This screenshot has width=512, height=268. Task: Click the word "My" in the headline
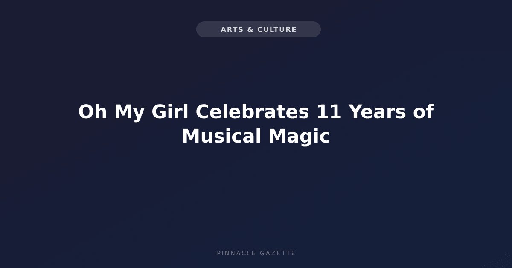[x=131, y=113]
